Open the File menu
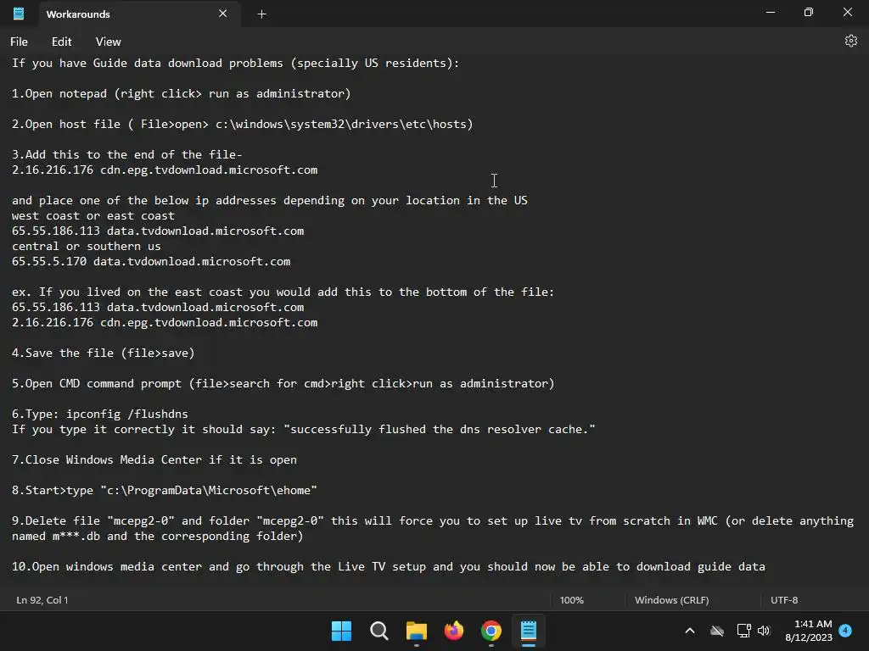This screenshot has height=651, width=869. 19,42
